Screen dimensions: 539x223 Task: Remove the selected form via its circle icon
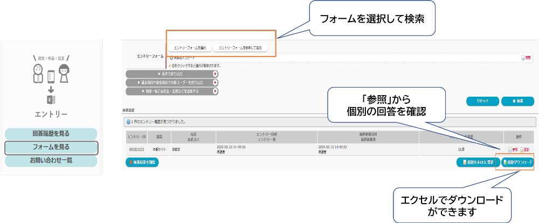(x=171, y=57)
